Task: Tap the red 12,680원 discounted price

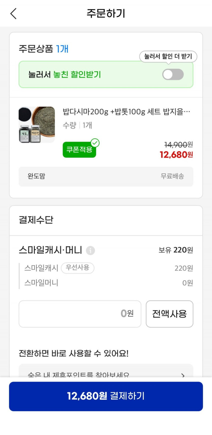Action: pos(176,155)
